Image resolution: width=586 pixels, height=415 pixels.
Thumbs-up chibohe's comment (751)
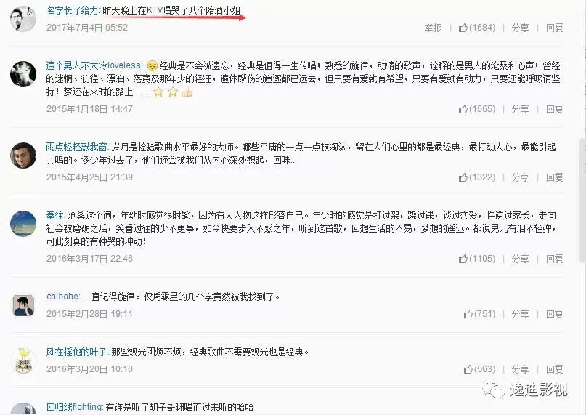point(479,314)
